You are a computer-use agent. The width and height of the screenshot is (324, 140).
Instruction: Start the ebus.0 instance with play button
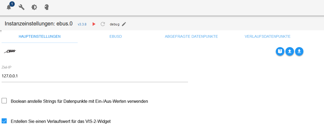pyautogui.click(x=94, y=24)
